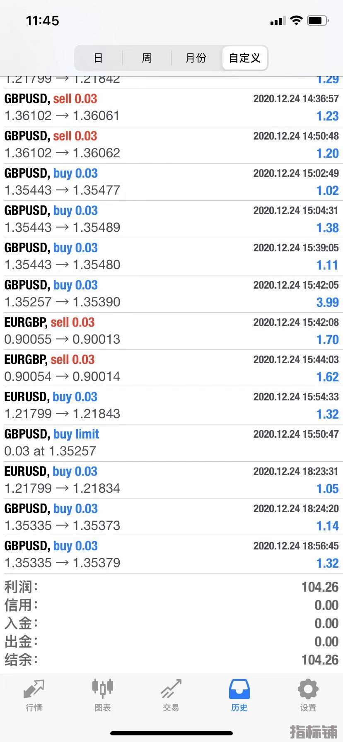Tap the 利润 profit summary row
Viewport: 343px width, 742px height.
point(171,587)
